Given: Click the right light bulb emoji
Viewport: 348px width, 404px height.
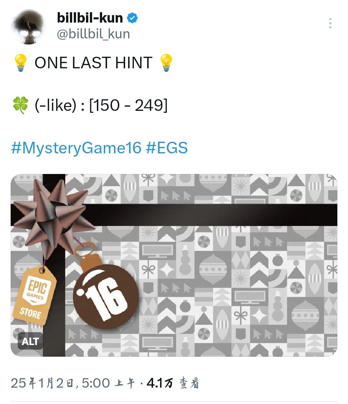Looking at the screenshot, I should tap(166, 63).
